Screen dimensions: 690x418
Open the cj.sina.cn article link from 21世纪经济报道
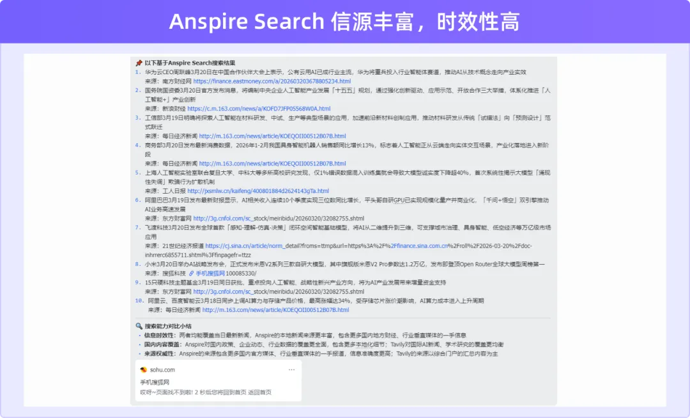pos(339,251)
